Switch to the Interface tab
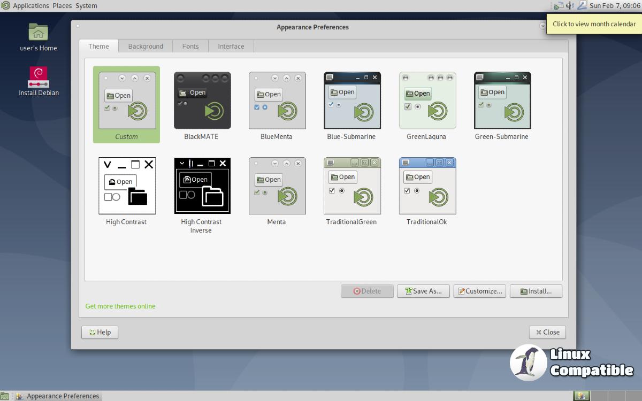This screenshot has height=401, width=642. point(231,47)
